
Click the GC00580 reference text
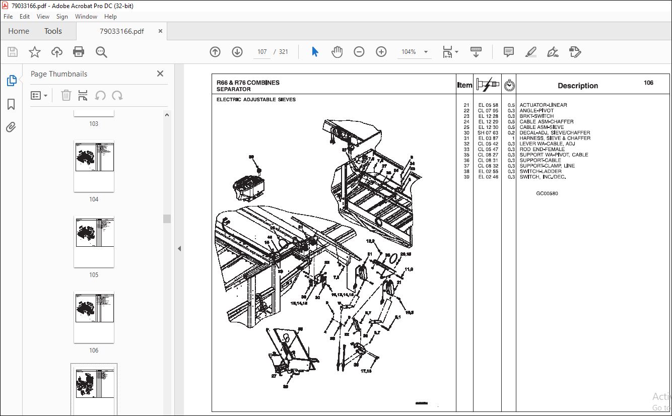coord(547,193)
